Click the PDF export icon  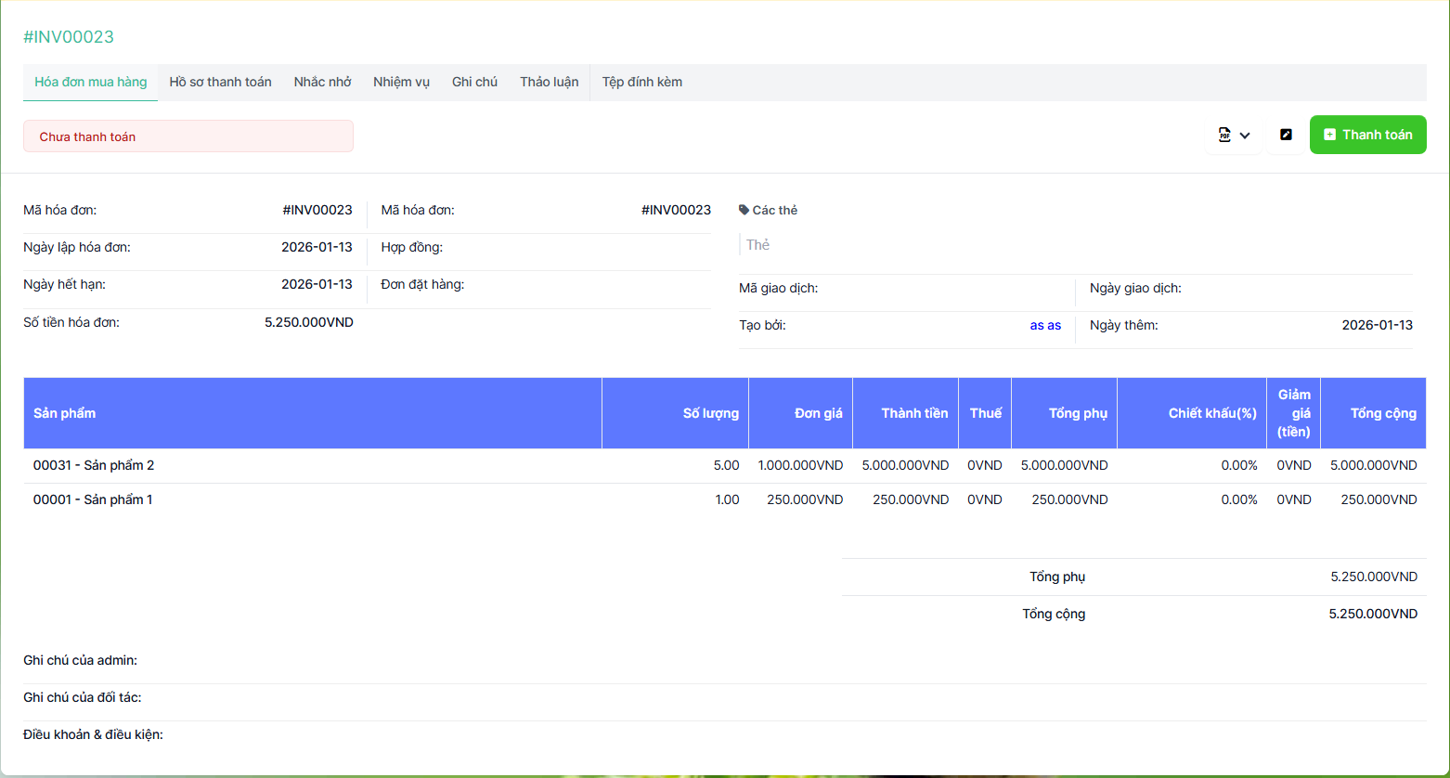(x=1224, y=136)
